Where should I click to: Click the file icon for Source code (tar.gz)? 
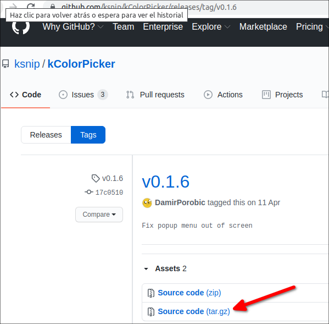pyautogui.click(x=150, y=312)
